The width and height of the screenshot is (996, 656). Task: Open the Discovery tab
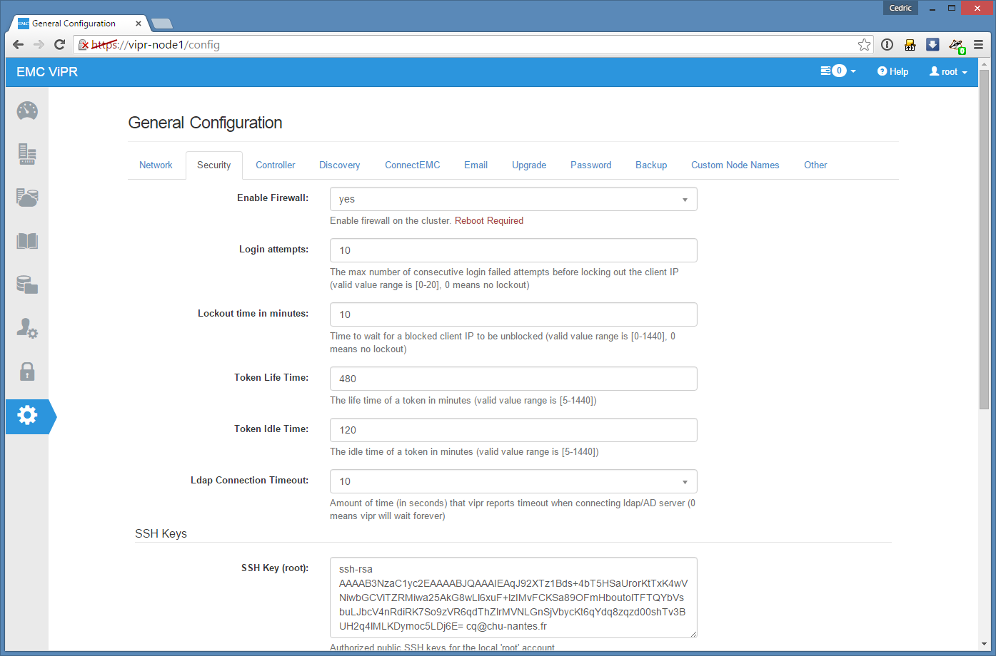coord(340,165)
